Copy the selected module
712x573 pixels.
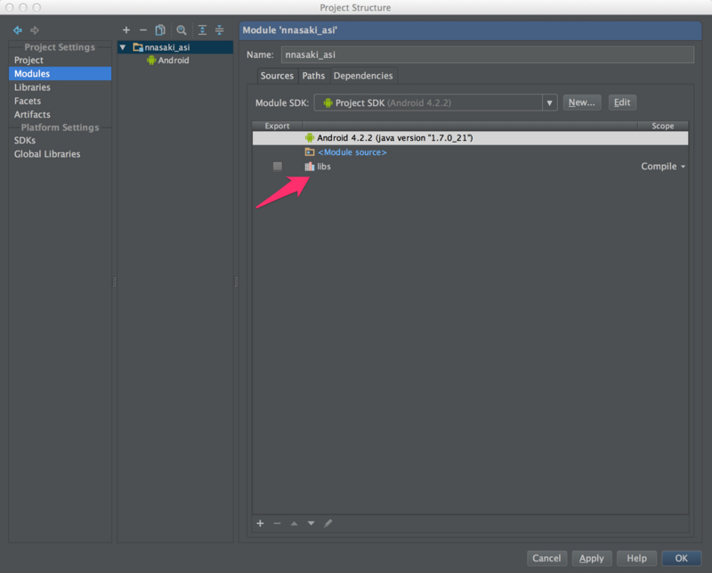tap(160, 30)
